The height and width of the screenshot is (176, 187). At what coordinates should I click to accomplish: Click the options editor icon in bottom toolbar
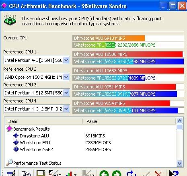[11, 173]
